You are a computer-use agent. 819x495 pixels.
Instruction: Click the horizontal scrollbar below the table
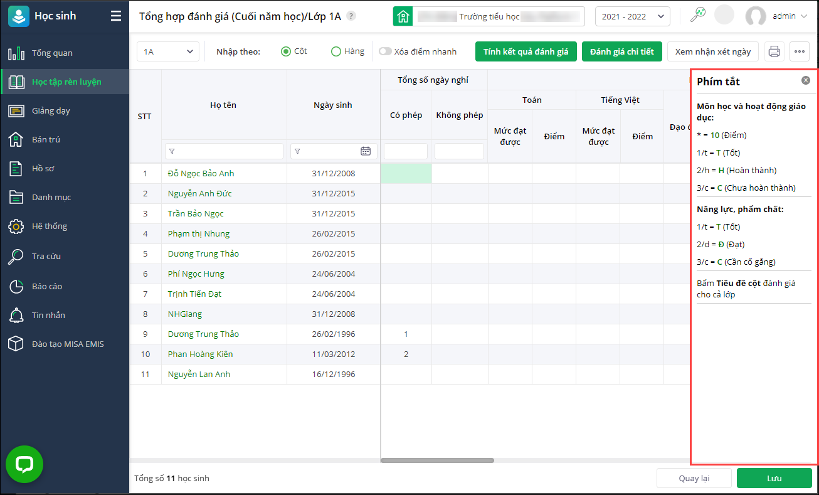[437, 460]
